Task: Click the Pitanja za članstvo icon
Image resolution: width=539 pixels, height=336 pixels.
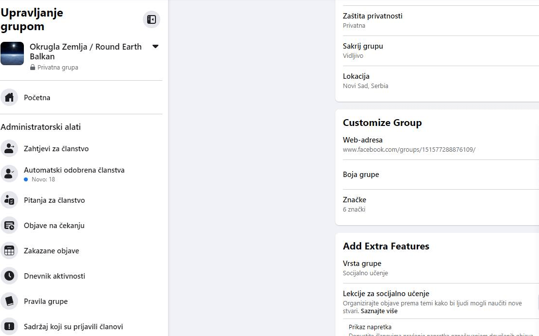Action: click(9, 200)
